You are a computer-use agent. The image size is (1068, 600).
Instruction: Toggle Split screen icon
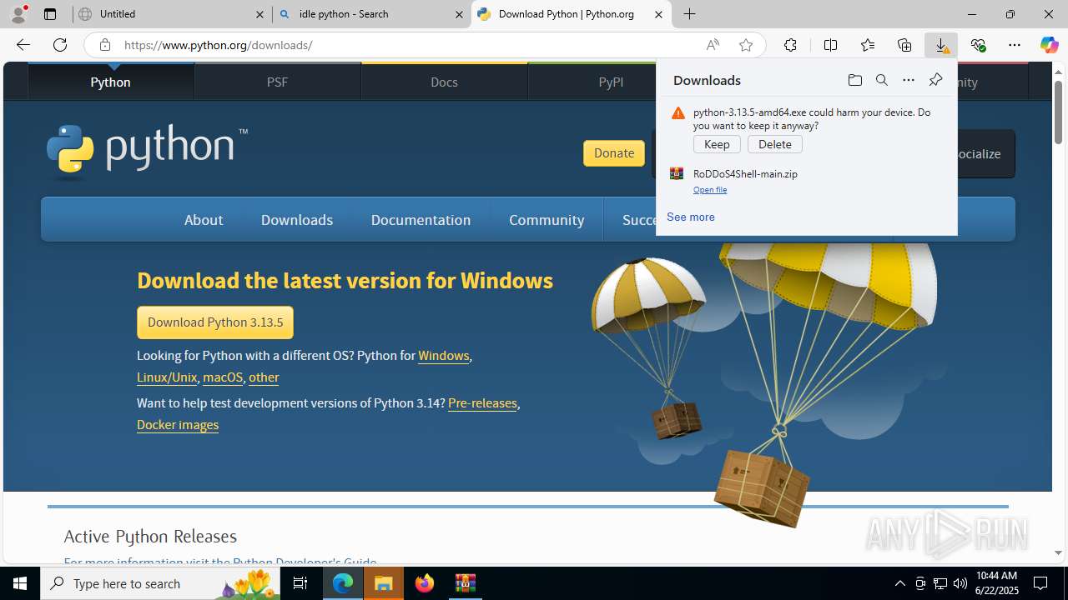830,45
